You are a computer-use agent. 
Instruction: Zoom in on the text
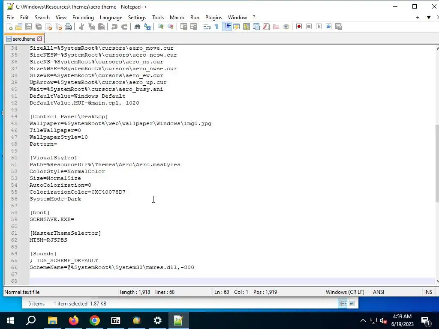tap(160, 27)
